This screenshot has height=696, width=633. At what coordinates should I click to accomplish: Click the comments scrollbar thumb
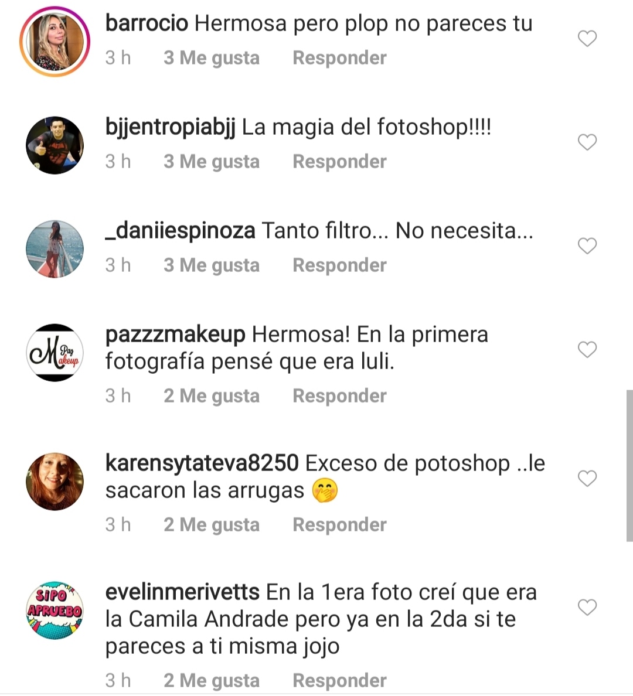[x=629, y=466]
